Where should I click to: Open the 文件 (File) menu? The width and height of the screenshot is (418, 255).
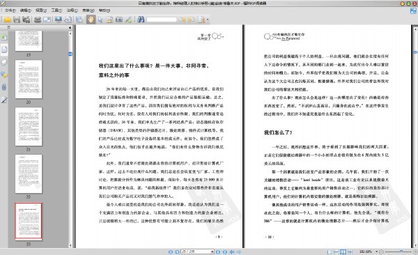click(10, 10)
